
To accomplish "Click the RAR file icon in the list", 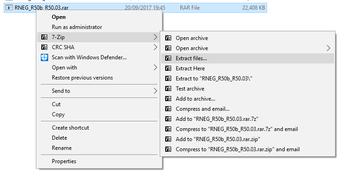I will coord(9,8).
